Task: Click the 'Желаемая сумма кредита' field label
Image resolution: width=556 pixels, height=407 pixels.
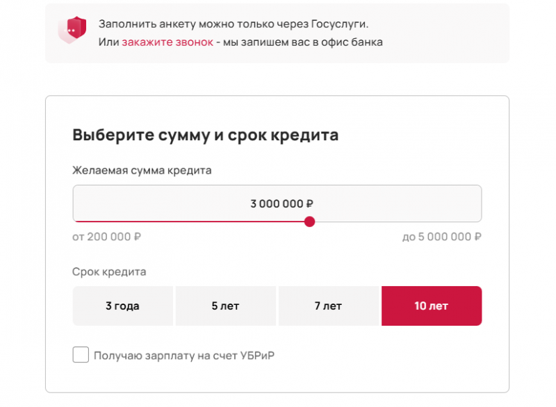Action: pyautogui.click(x=141, y=170)
